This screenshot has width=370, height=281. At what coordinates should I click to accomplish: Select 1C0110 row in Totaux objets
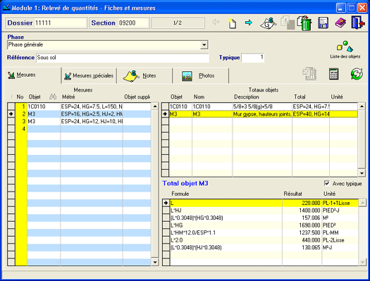click(x=259, y=106)
